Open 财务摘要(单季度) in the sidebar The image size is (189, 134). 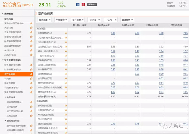pyautogui.click(x=12, y=70)
